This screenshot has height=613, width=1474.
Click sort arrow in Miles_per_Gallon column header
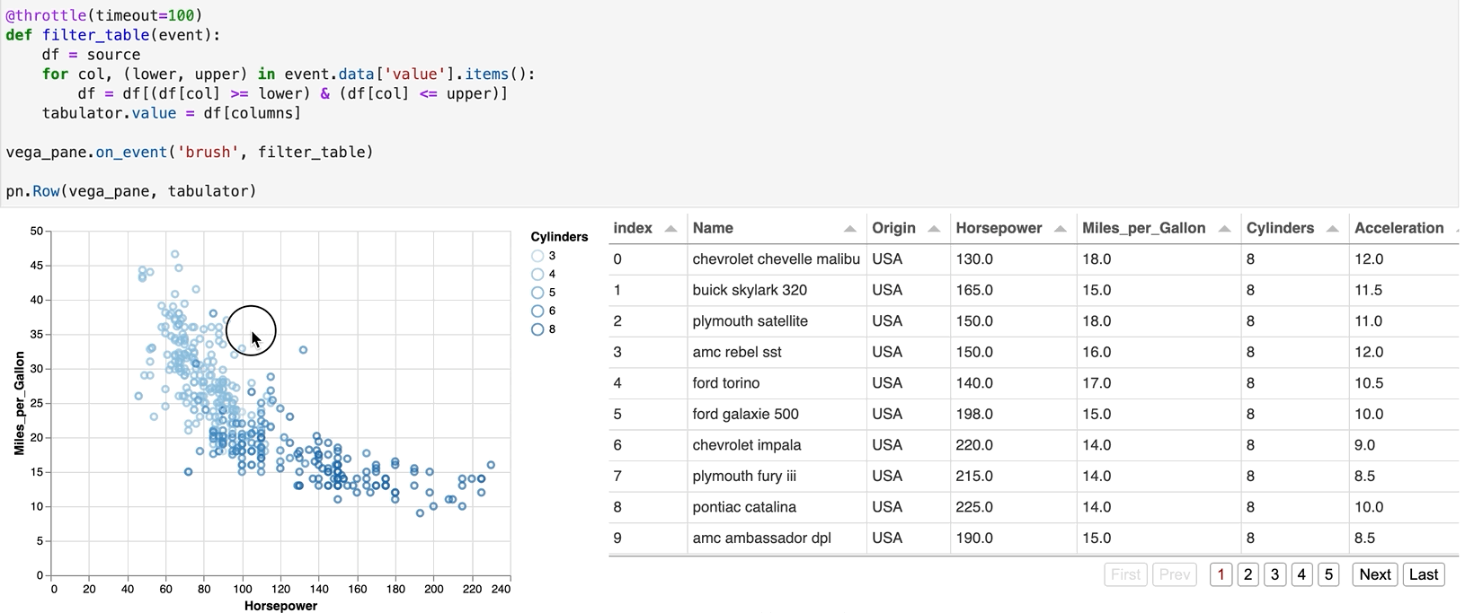coord(1224,229)
